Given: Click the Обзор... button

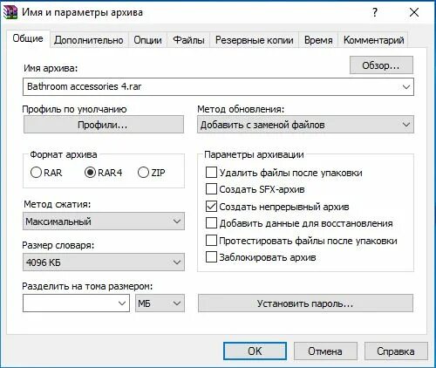Looking at the screenshot, I should [x=381, y=65].
